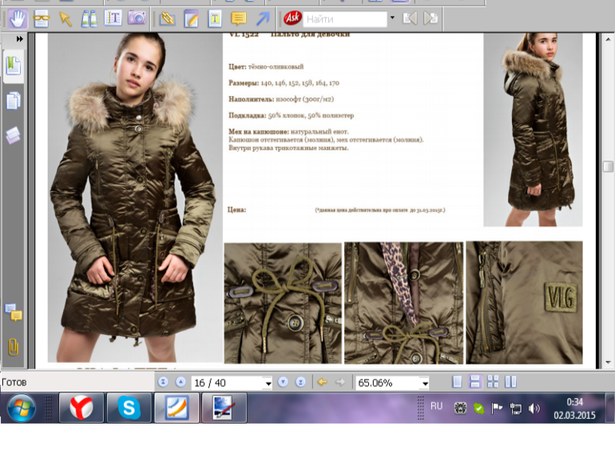Image resolution: width=615 pixels, height=462 pixels.
Task: Toggle facing pages layout
Action: [510, 382]
